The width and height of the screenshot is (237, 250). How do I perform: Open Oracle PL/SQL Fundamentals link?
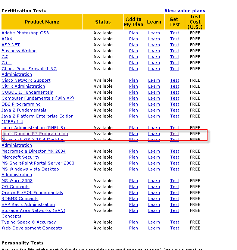coord(32,193)
